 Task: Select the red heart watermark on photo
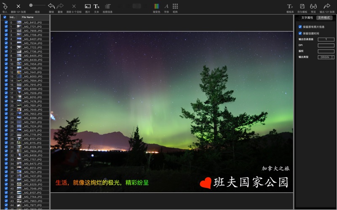[206, 183]
